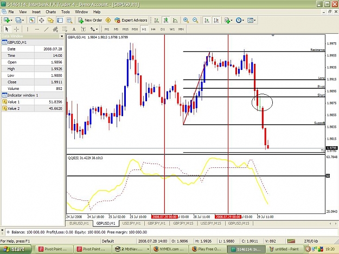This screenshot has width=339, height=254.
Task: Open the Periods clock icon
Action: [239, 20]
